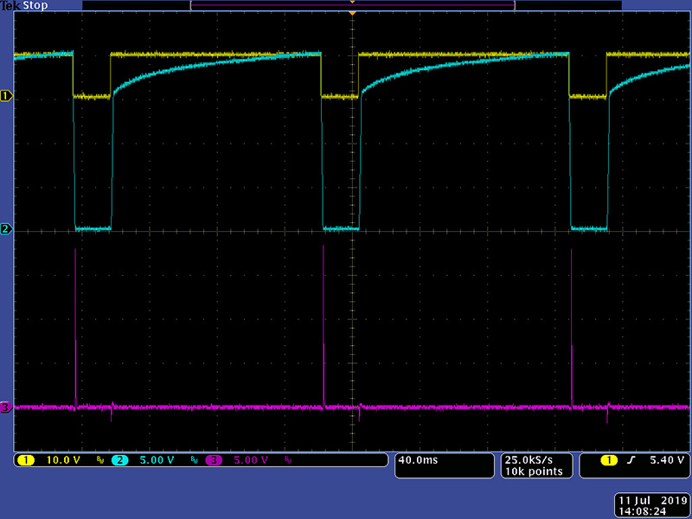Click channel 1 bandwidth limit icon
This screenshot has width=692, height=519.
click(x=99, y=460)
